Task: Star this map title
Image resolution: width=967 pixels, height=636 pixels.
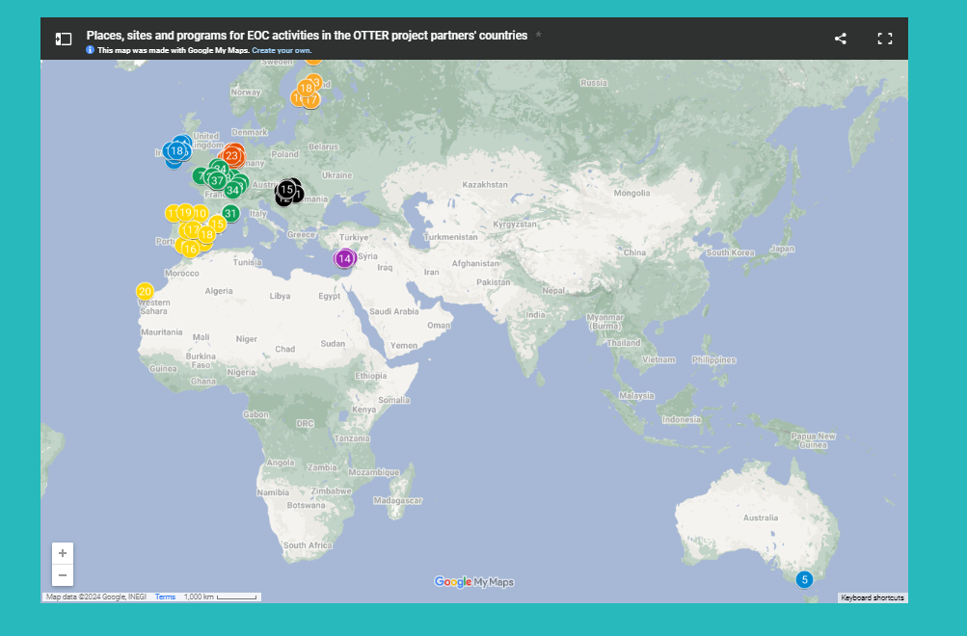Action: (539, 35)
